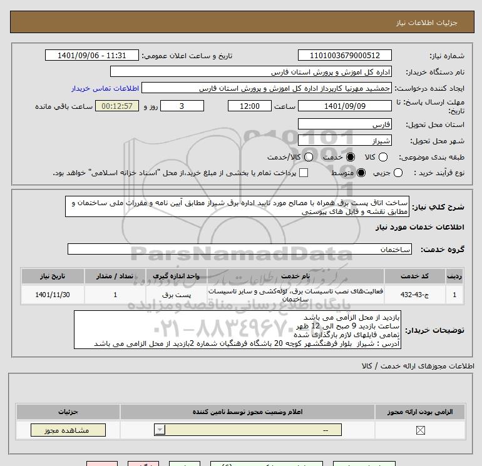Viewport: 482px width, 466px height.
Task: Select the کالا/خدمت radio button
Action: [x=309, y=157]
